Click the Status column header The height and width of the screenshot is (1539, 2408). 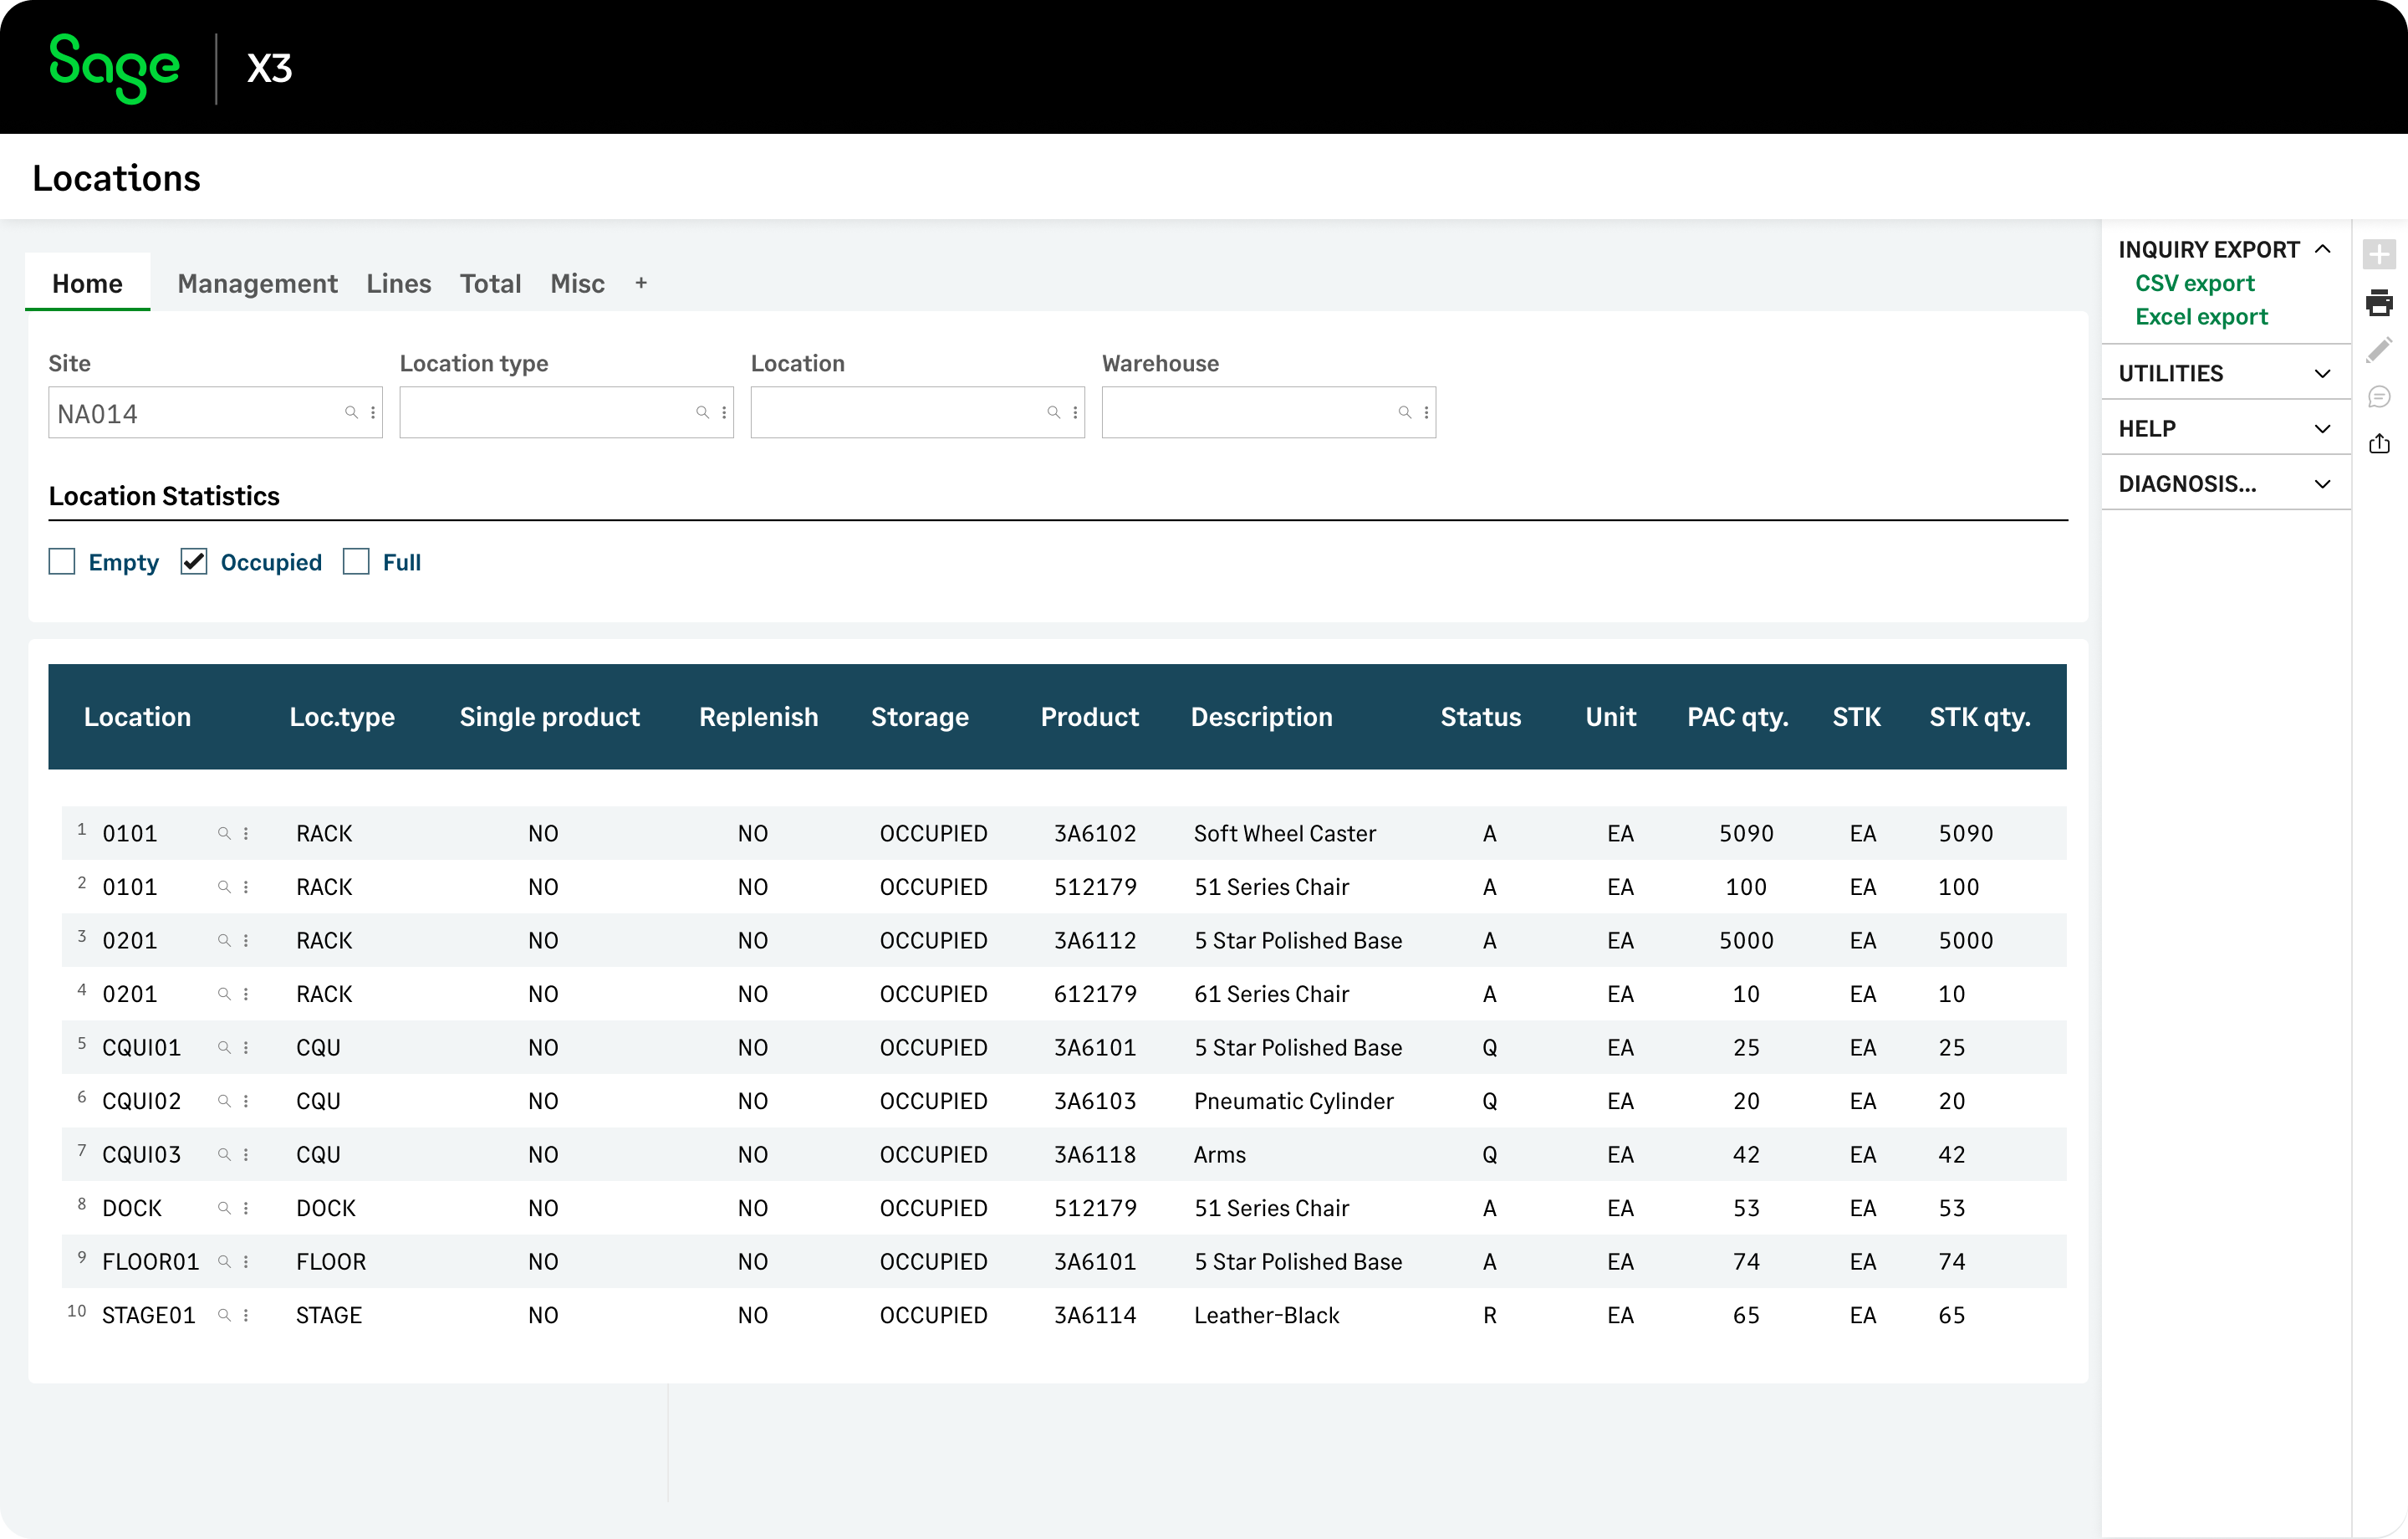pyautogui.click(x=1480, y=717)
